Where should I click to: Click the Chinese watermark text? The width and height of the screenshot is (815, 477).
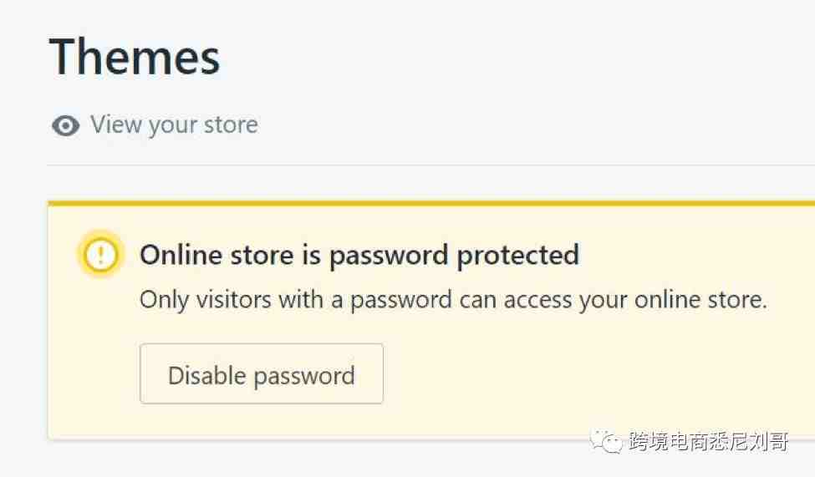(x=709, y=442)
